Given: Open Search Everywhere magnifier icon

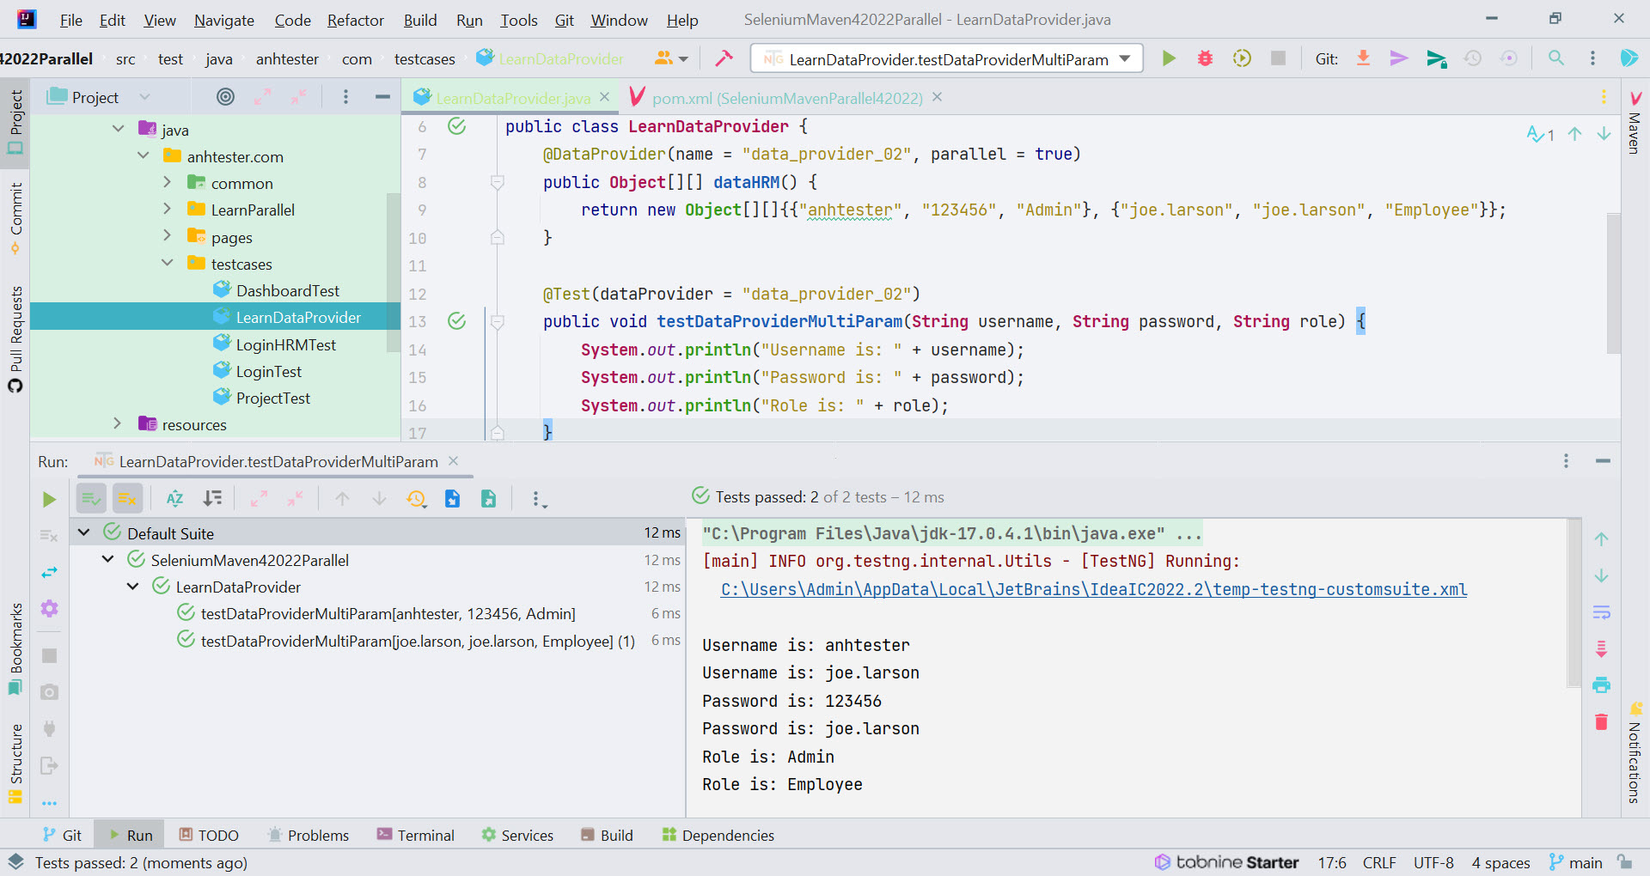Looking at the screenshot, I should tap(1556, 58).
